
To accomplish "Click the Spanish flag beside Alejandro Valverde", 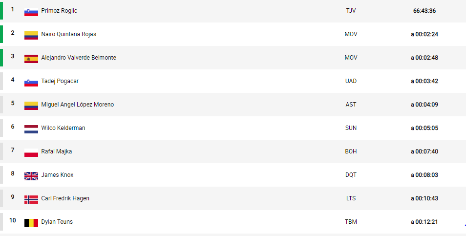I will [x=31, y=59].
